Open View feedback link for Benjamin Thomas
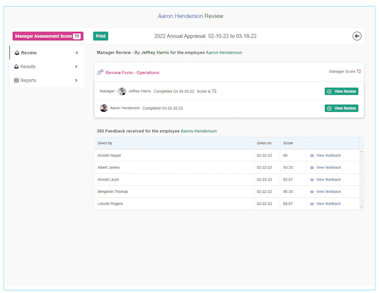379x293 pixels. [x=328, y=192]
